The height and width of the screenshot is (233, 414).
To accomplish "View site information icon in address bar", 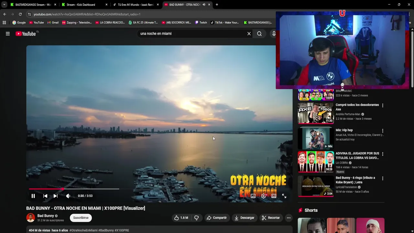I will click(x=29, y=14).
